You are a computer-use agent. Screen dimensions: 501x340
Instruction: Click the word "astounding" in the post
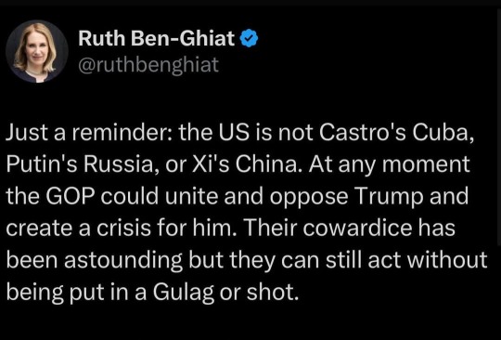(123, 259)
